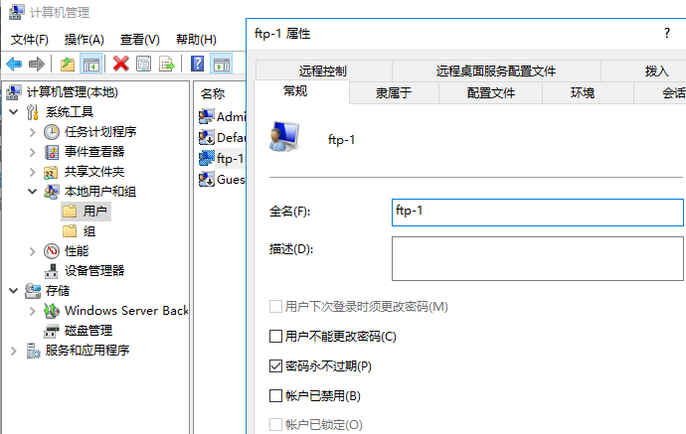Expand the 服务和应用程序 node

click(x=14, y=351)
